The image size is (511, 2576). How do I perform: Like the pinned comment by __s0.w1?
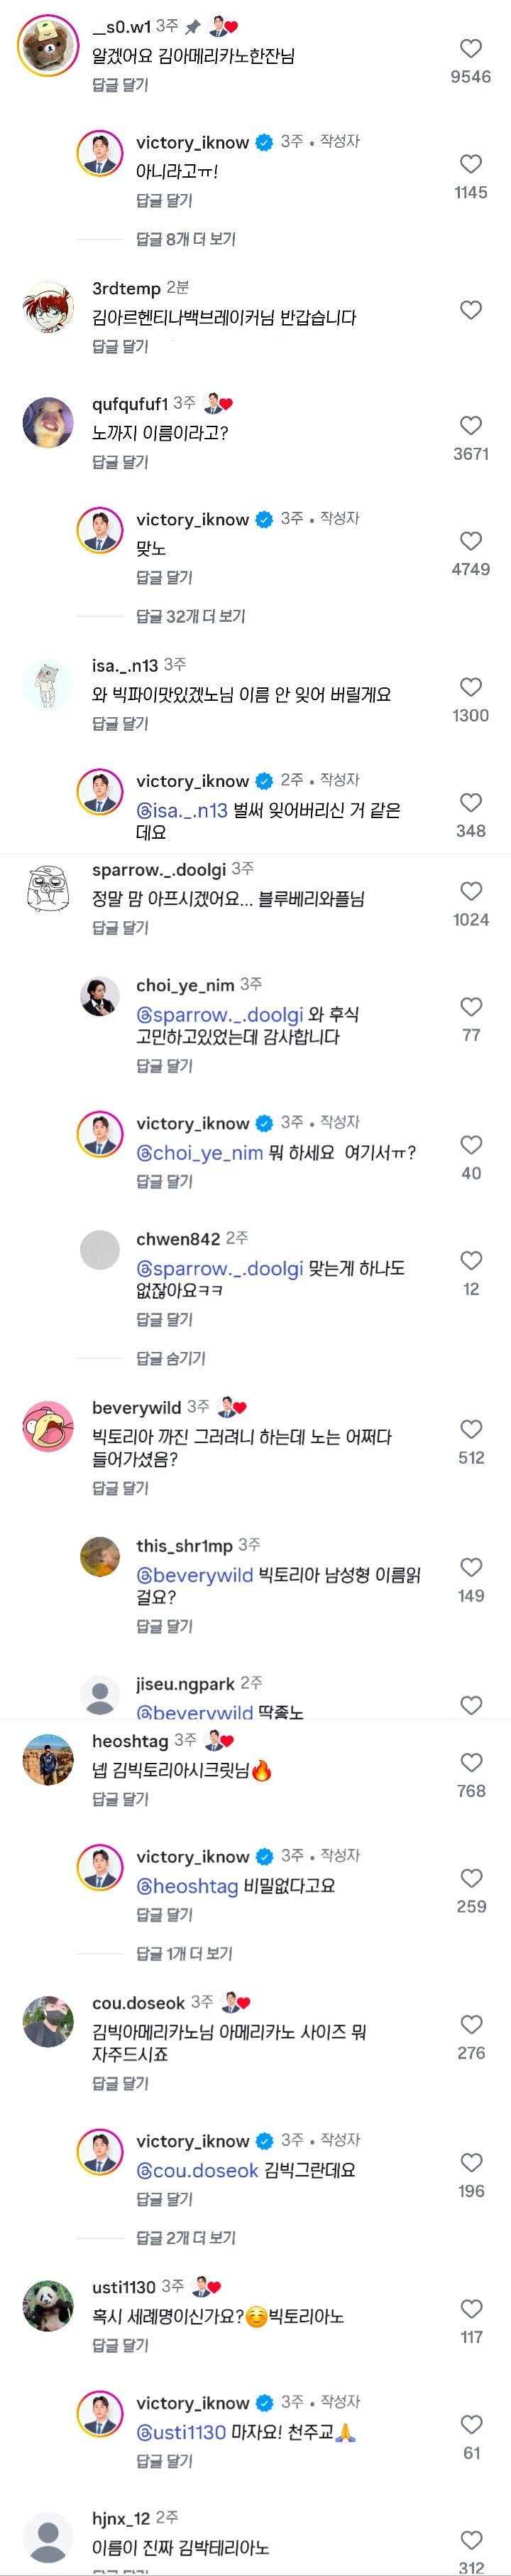point(470,49)
